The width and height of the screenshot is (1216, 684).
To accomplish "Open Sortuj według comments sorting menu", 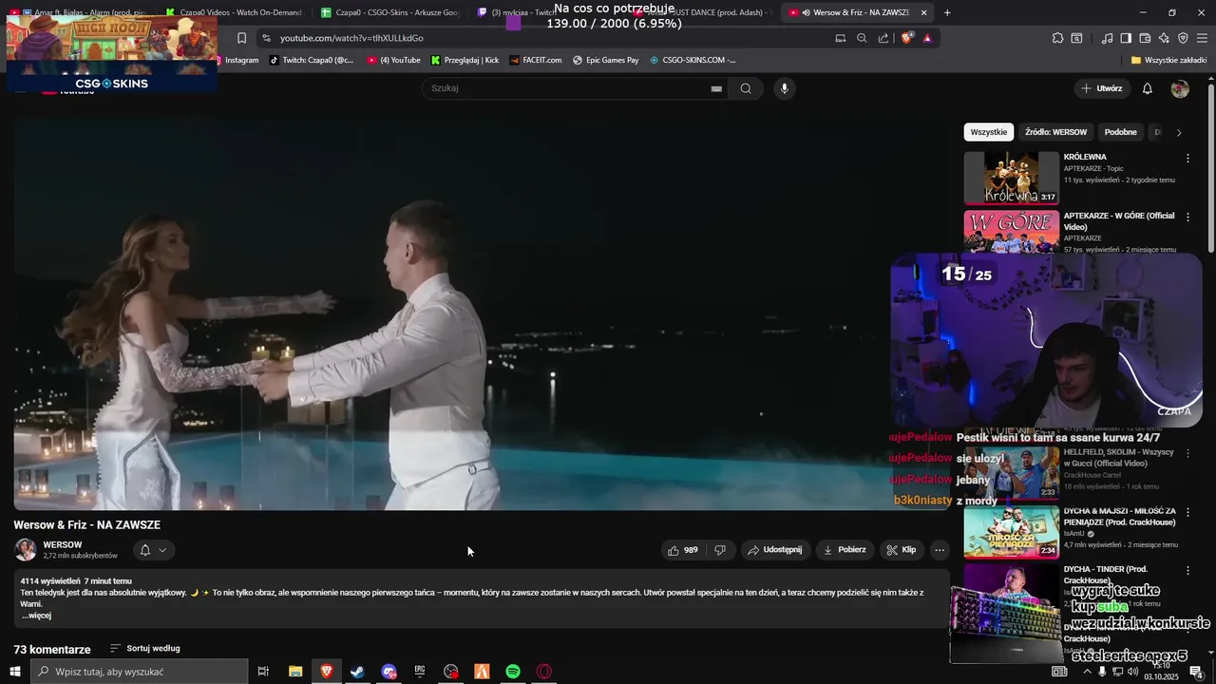I will 144,649.
